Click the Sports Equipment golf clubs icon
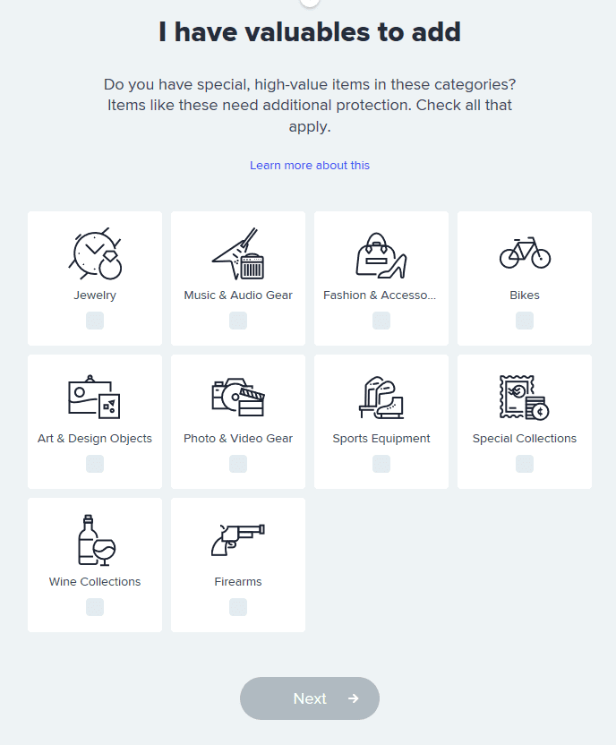The width and height of the screenshot is (616, 745). tap(381, 397)
